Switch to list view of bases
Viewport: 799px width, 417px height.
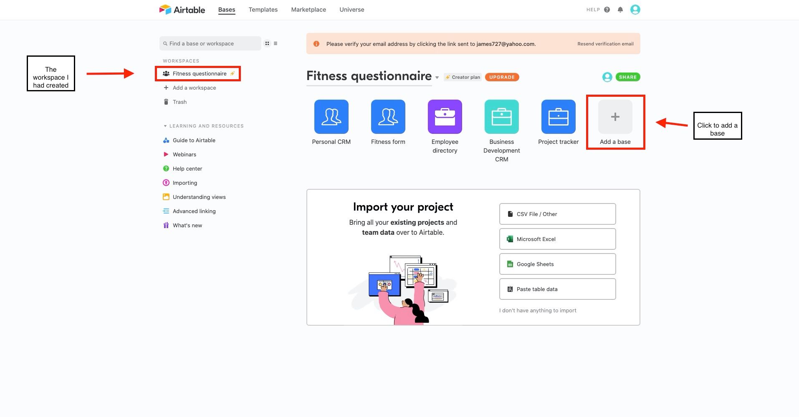coord(276,43)
